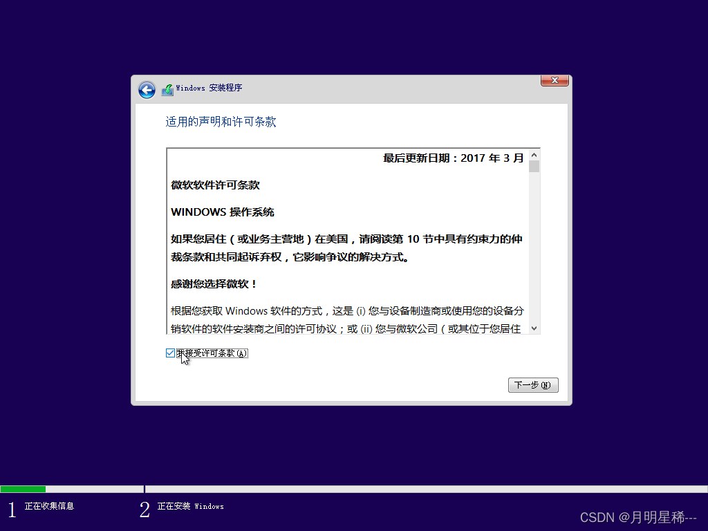
Task: Click the title text Windows 安装程序
Action: pos(209,88)
